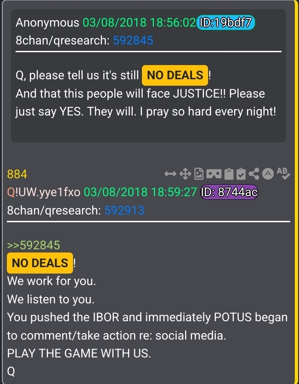This screenshot has height=384, width=299.
Task: Click the >>592845 reply reference
Action: click(34, 245)
